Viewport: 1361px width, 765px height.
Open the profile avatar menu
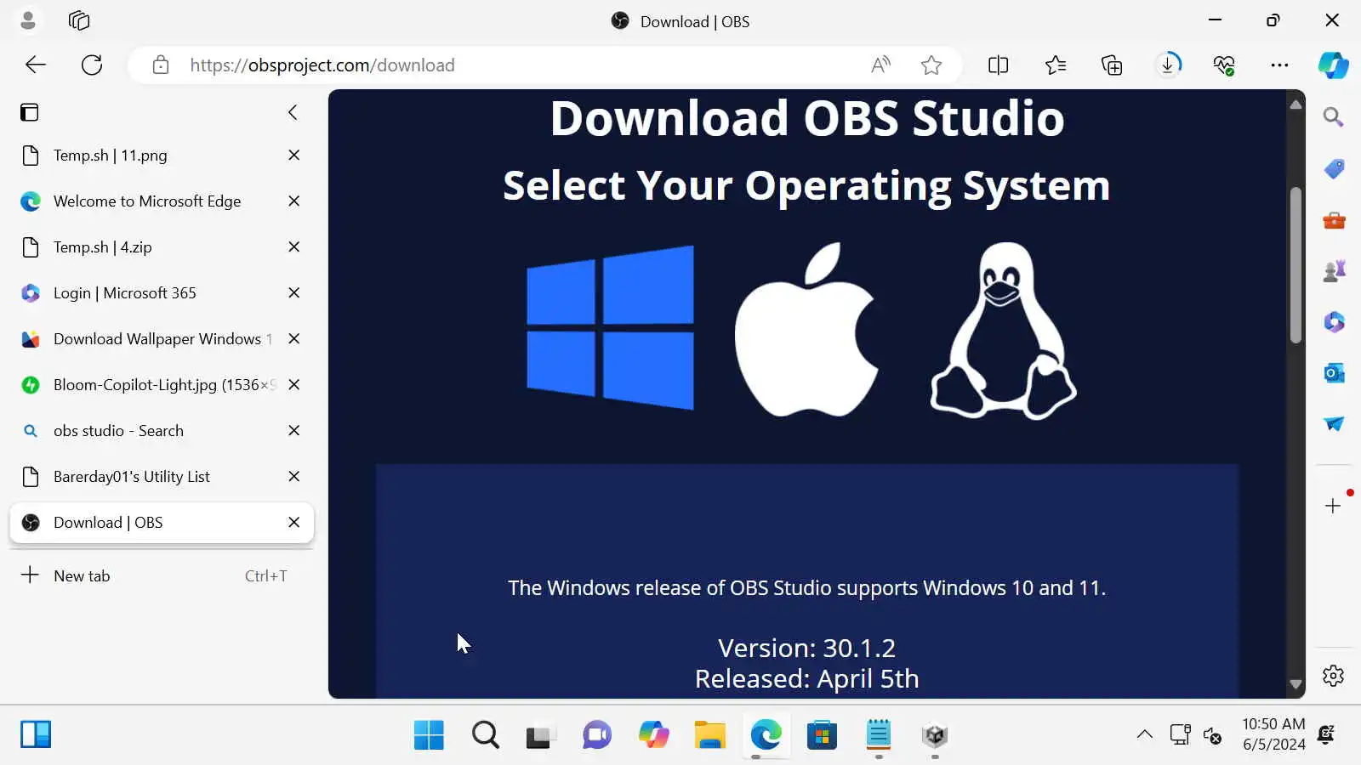click(x=28, y=20)
